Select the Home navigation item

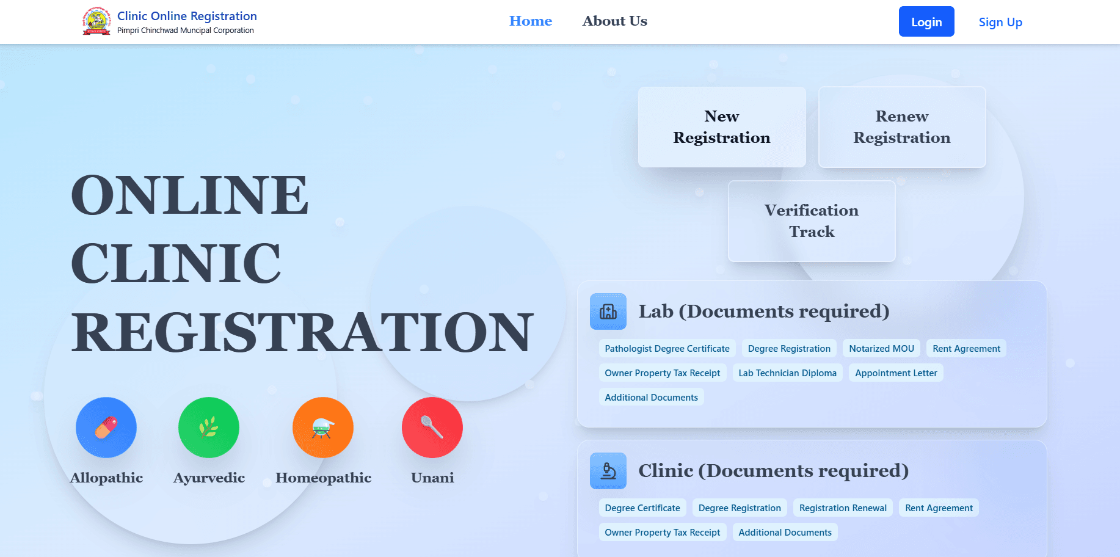530,21
